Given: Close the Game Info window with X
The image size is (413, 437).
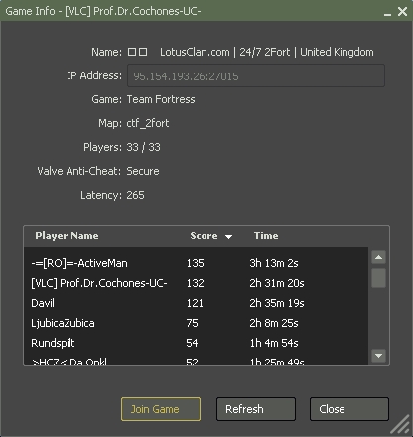Looking at the screenshot, I should click(x=402, y=11).
